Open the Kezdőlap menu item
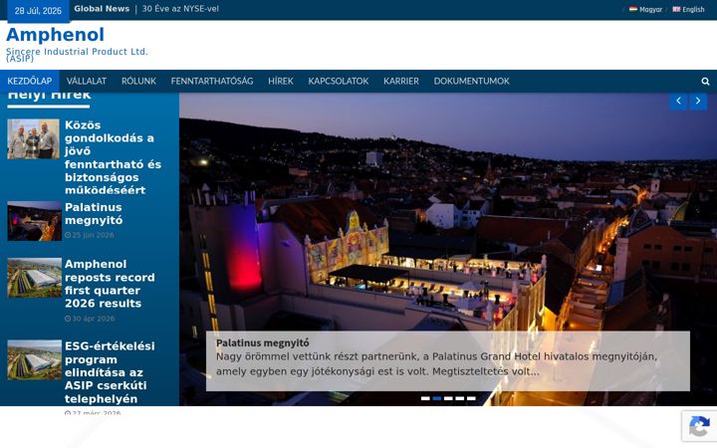The width and height of the screenshot is (717, 448). coord(30,81)
